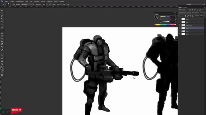Hide the Layer 0 layer

coord(180,34)
